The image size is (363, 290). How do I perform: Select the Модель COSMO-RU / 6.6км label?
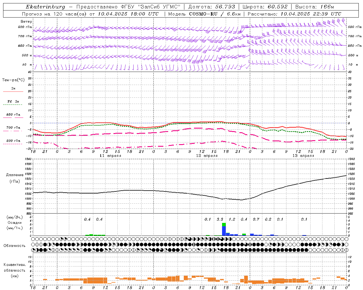pos(204,14)
